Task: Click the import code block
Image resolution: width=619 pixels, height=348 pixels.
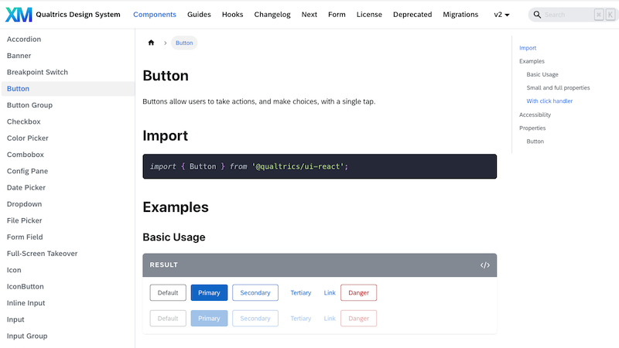Action: [320, 166]
